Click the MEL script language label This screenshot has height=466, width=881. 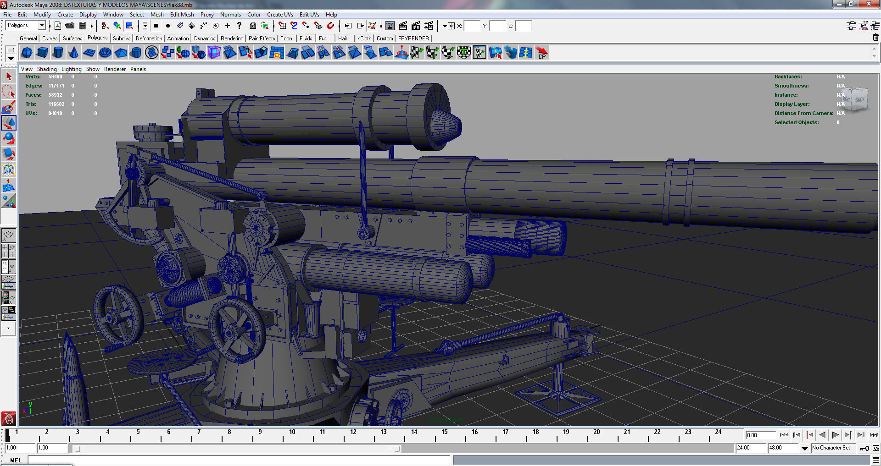click(16, 461)
